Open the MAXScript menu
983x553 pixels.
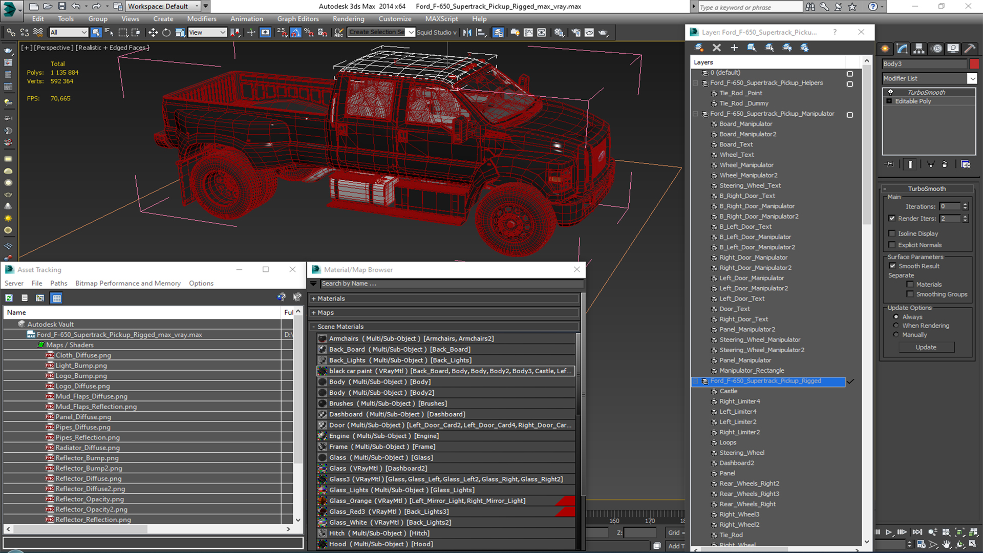tap(441, 19)
